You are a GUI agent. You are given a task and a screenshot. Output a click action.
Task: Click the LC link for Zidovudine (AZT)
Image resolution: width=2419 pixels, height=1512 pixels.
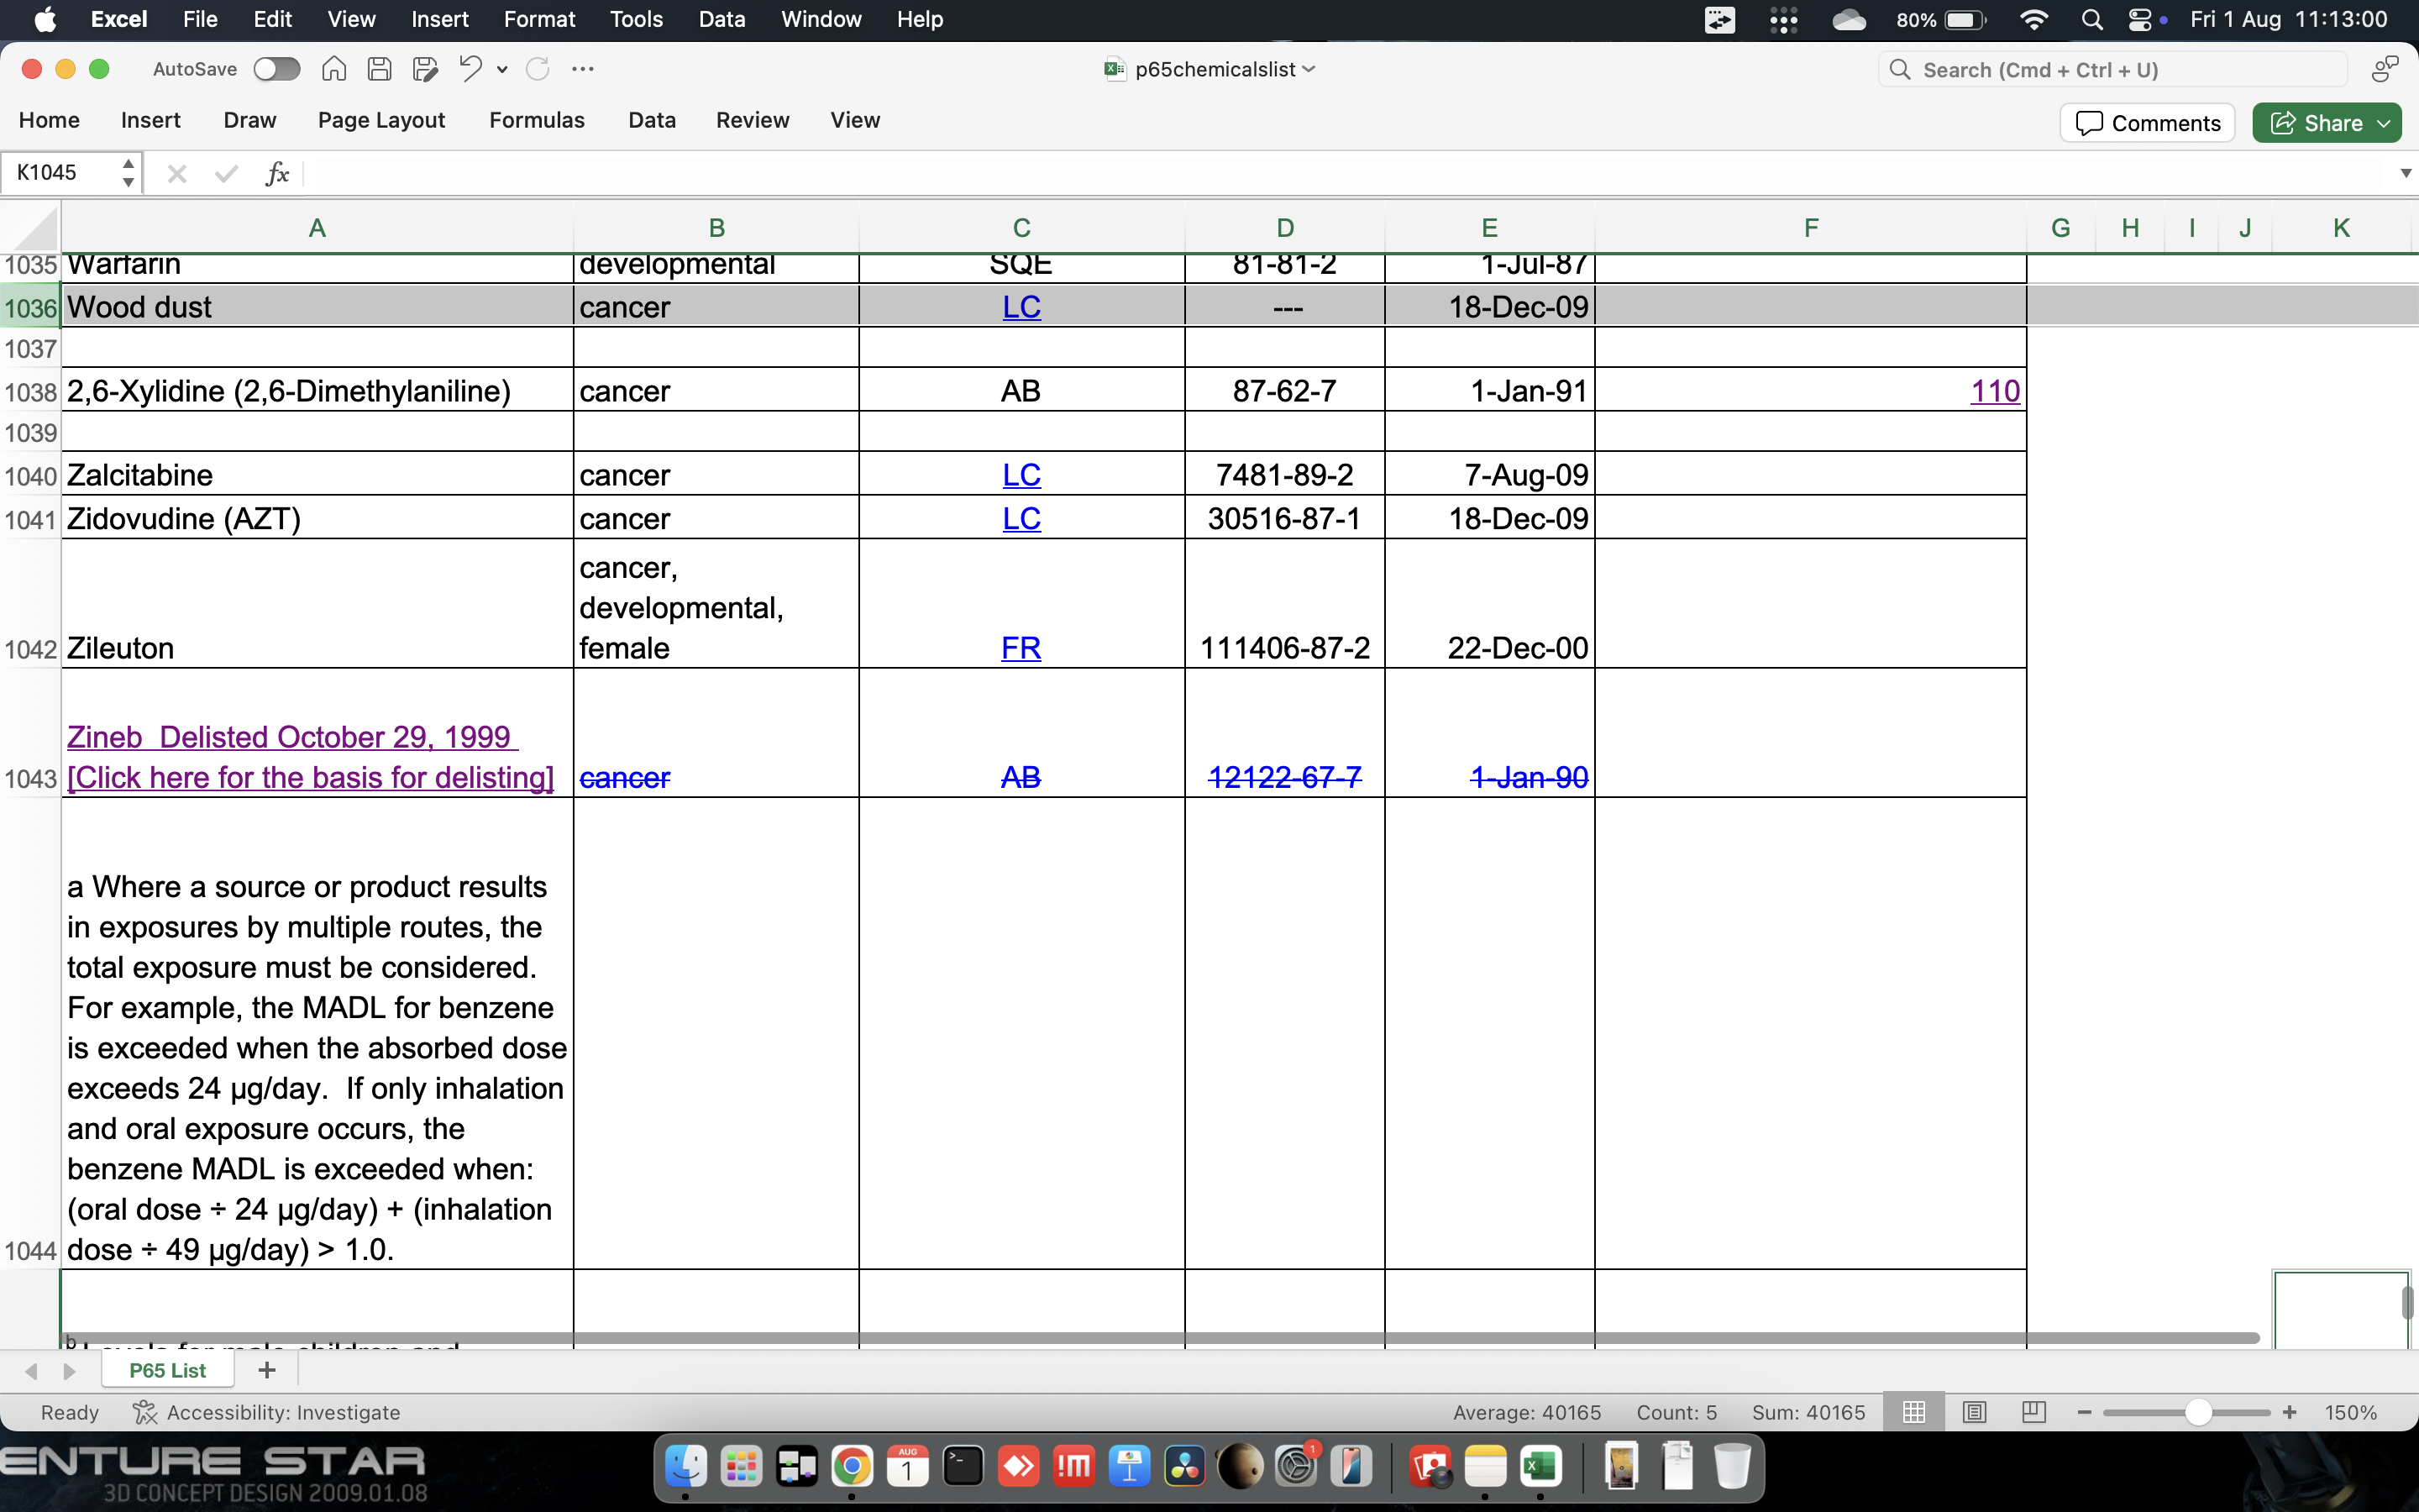[1021, 519]
